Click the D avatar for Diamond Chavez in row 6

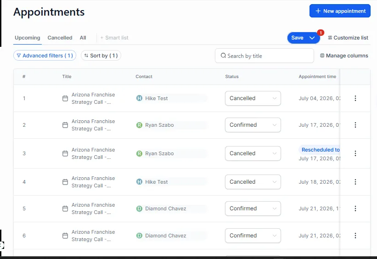(139, 236)
